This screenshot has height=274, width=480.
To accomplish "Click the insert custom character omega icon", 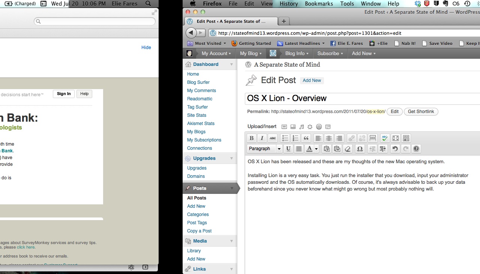I will pos(360,149).
